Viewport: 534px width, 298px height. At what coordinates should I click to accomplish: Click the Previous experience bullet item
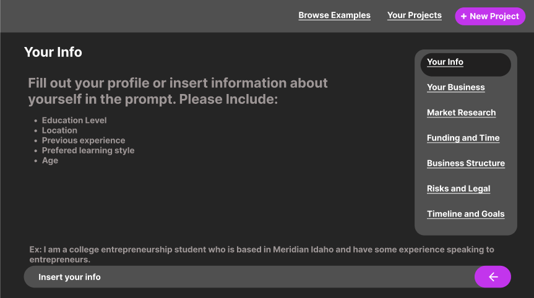tap(83, 140)
